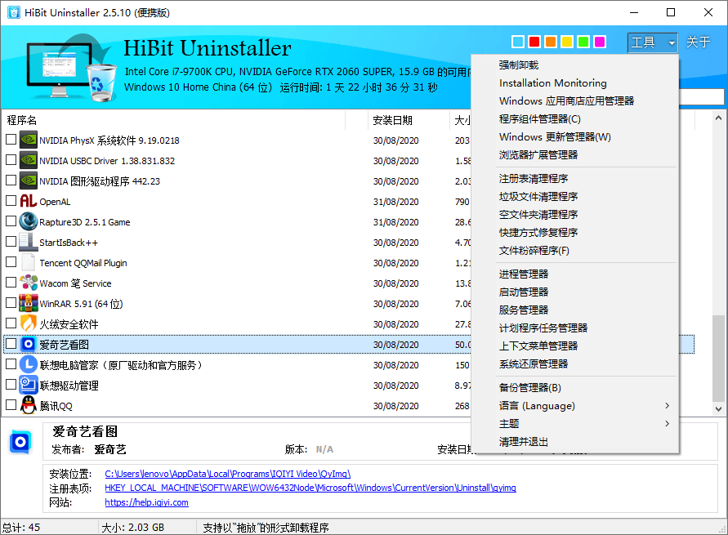
Task: Select 启动管理器 in the tools menu
Action: [524, 292]
